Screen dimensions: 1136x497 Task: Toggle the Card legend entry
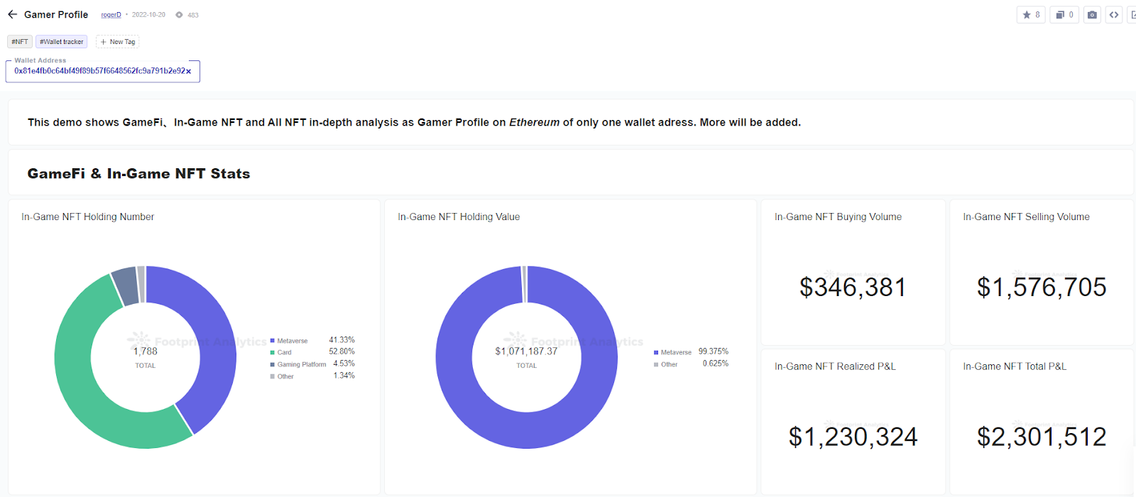pyautogui.click(x=284, y=352)
